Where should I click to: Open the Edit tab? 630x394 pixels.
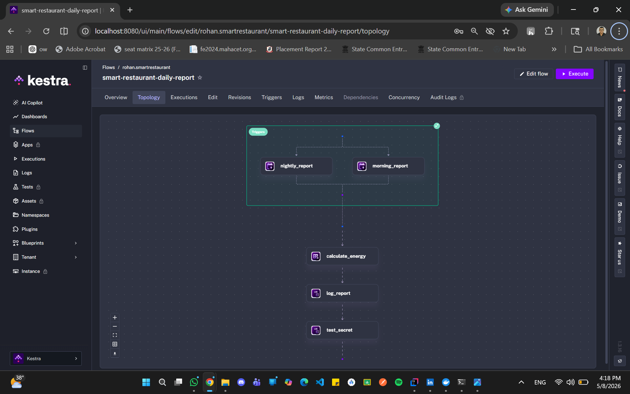[213, 98]
